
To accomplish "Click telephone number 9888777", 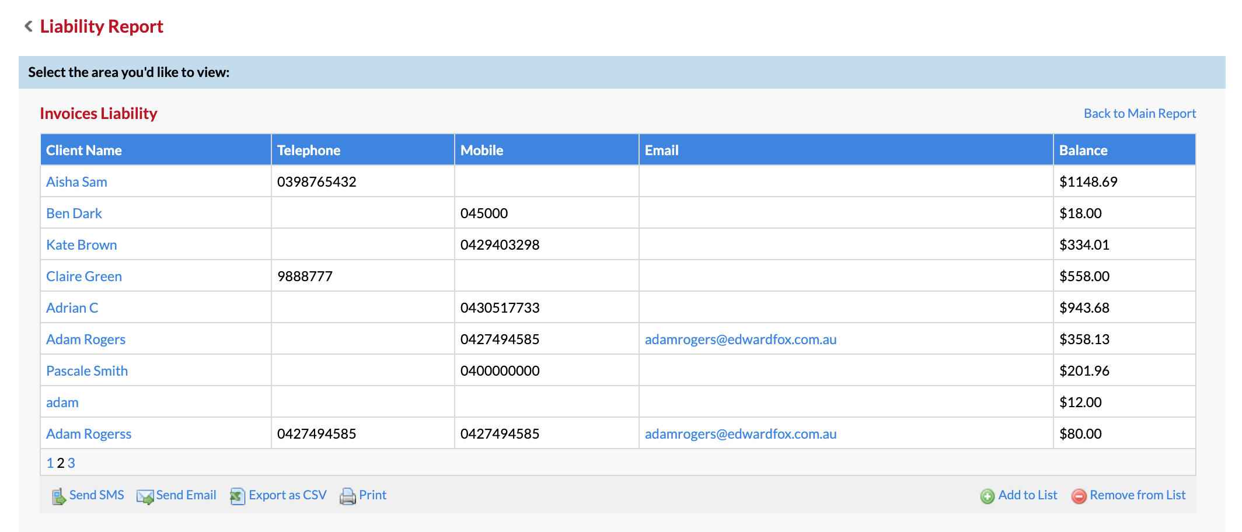I will [305, 276].
